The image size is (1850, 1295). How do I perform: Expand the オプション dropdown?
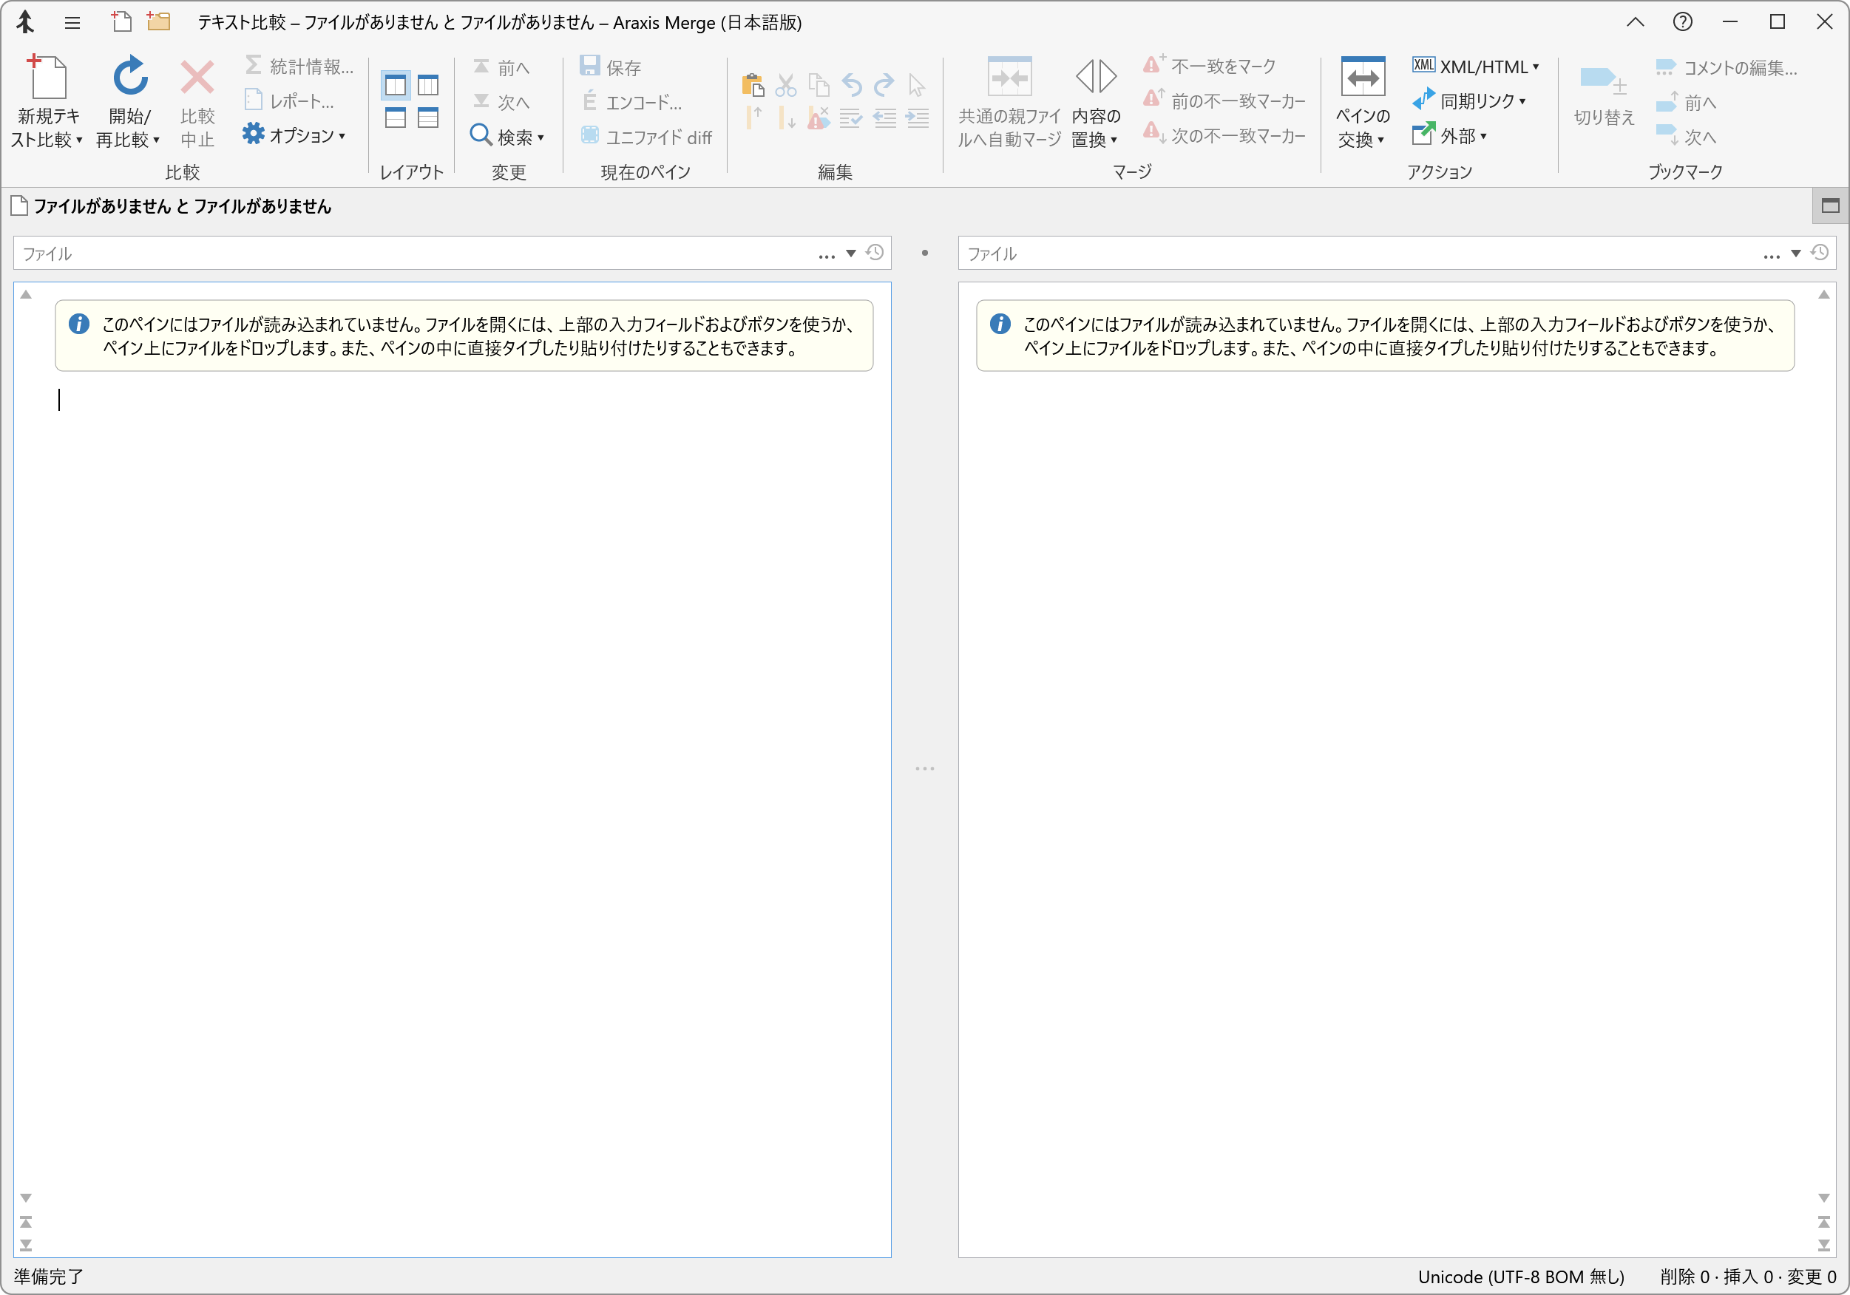point(295,135)
